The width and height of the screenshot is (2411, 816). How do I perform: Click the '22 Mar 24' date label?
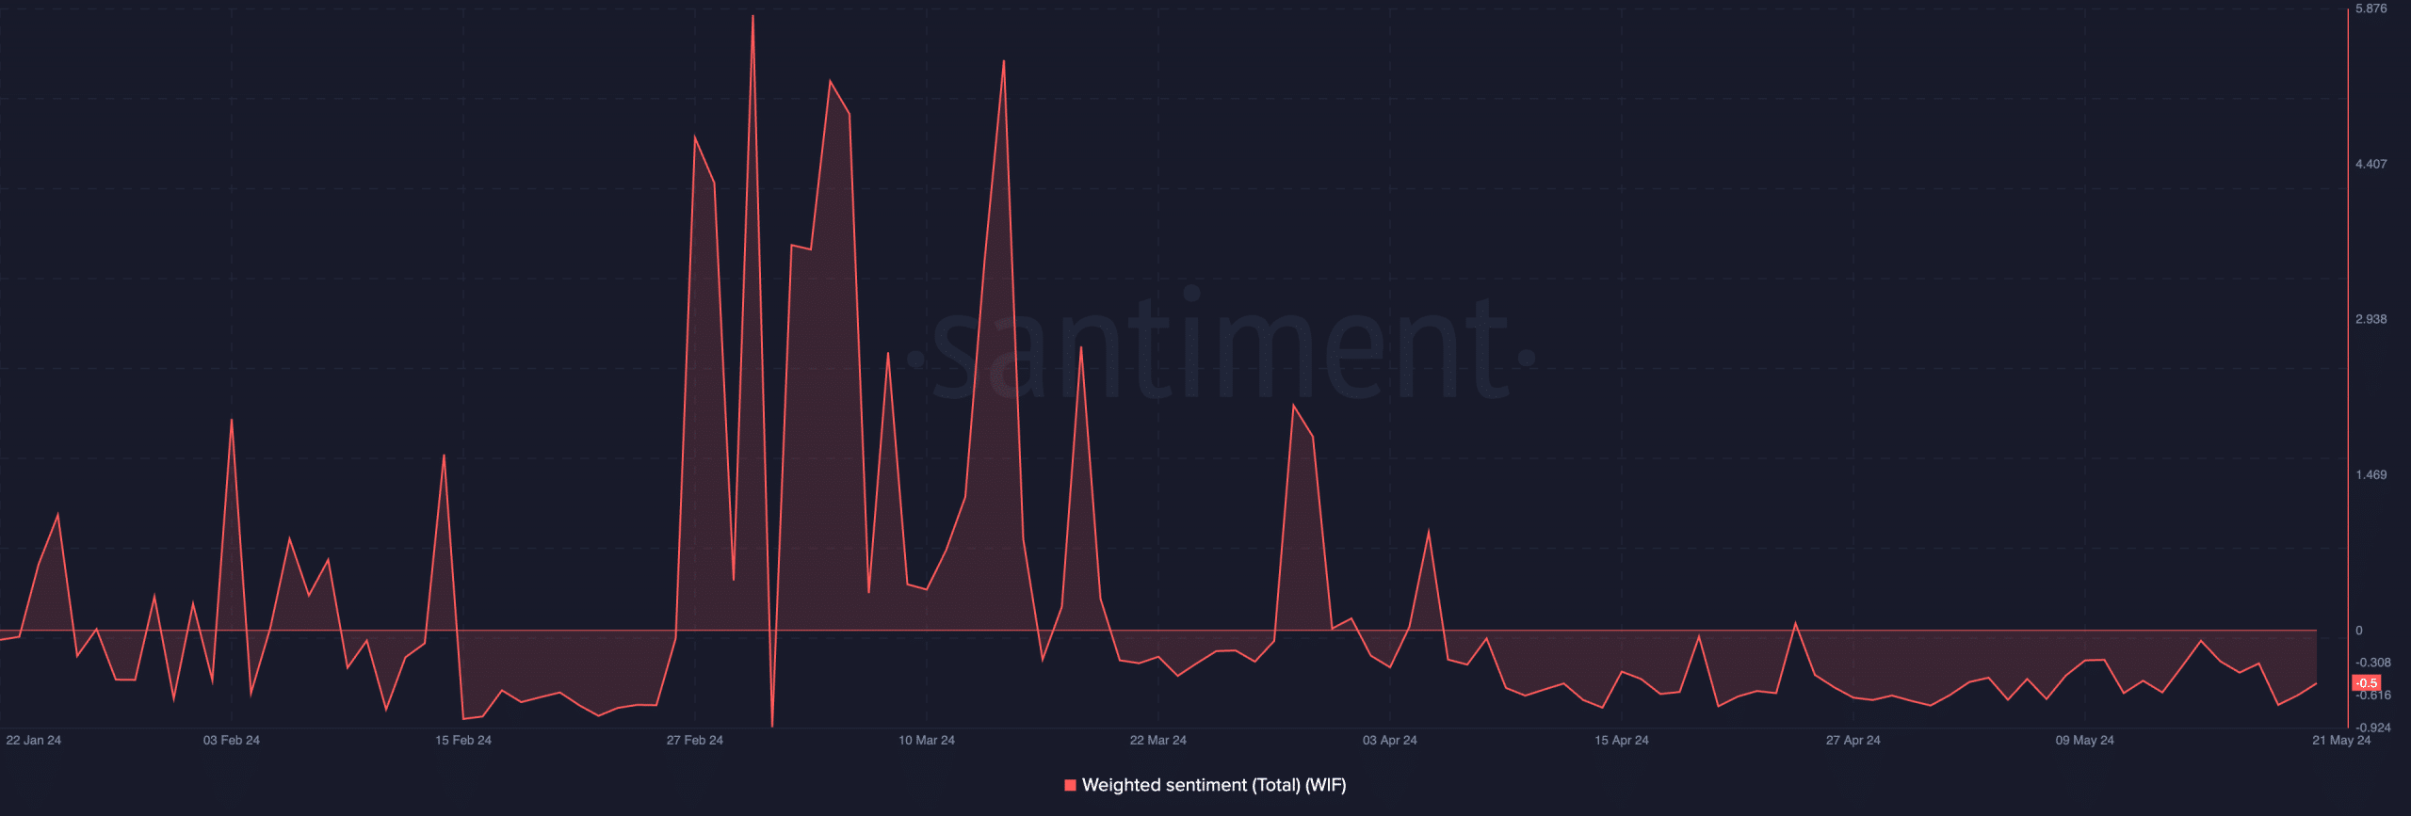coord(1158,740)
